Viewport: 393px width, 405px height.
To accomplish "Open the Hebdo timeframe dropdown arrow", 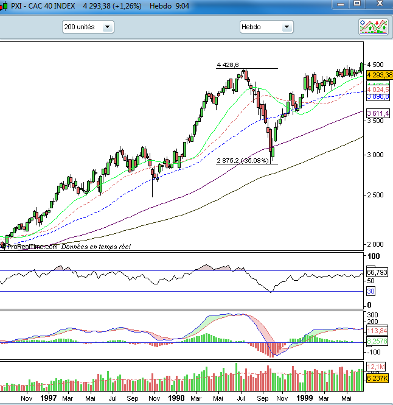I will [287, 27].
